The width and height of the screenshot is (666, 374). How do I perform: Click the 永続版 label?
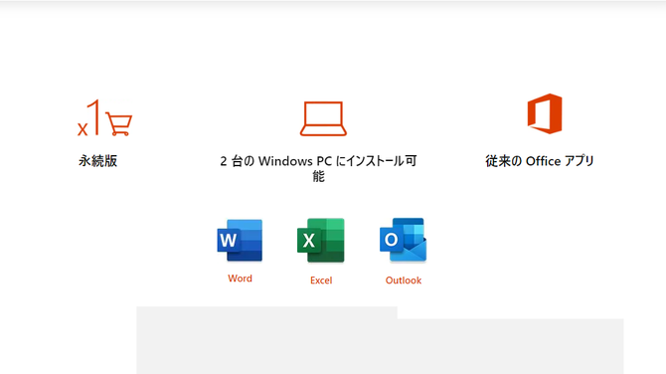(x=97, y=161)
